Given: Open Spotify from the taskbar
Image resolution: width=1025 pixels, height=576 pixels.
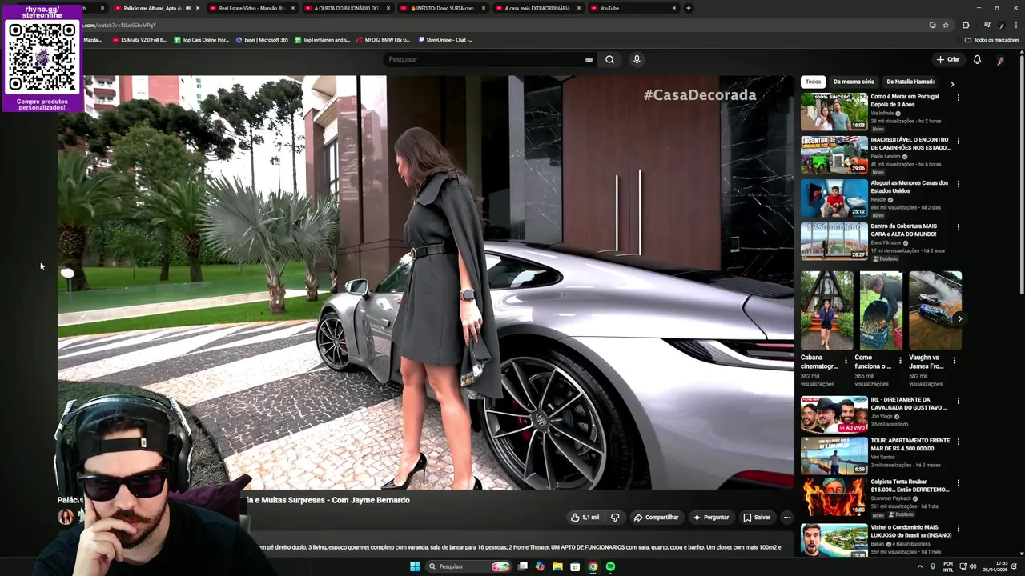Looking at the screenshot, I should 610,566.
